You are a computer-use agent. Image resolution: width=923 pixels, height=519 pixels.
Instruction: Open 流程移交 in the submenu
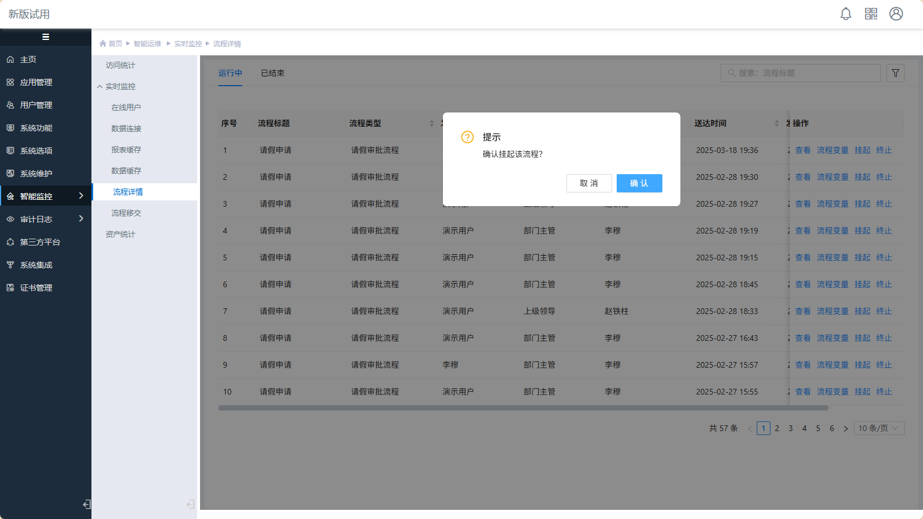[126, 213]
